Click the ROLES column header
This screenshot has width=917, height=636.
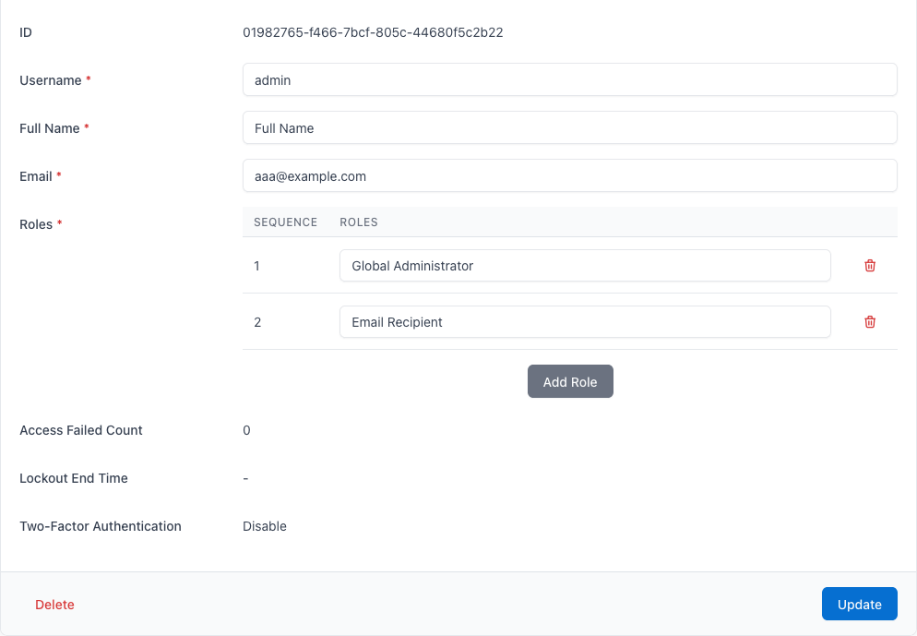pos(358,222)
